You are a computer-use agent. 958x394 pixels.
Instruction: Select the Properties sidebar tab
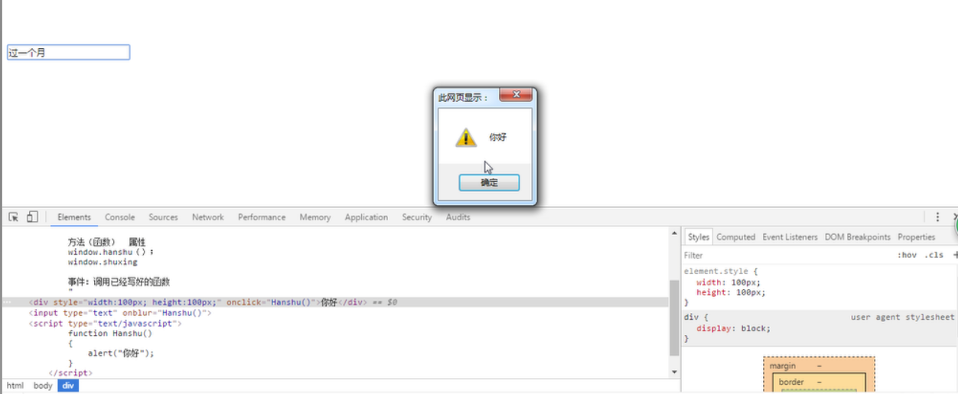click(x=917, y=237)
